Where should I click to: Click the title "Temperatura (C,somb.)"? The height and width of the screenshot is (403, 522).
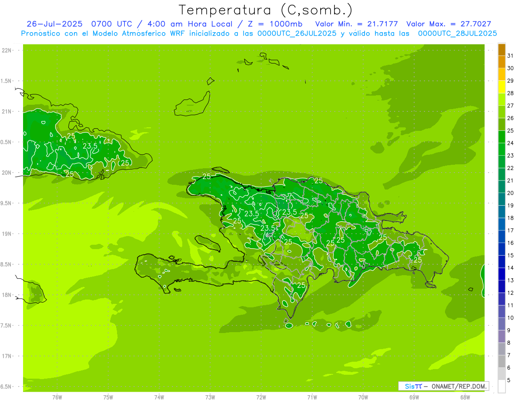266,10
